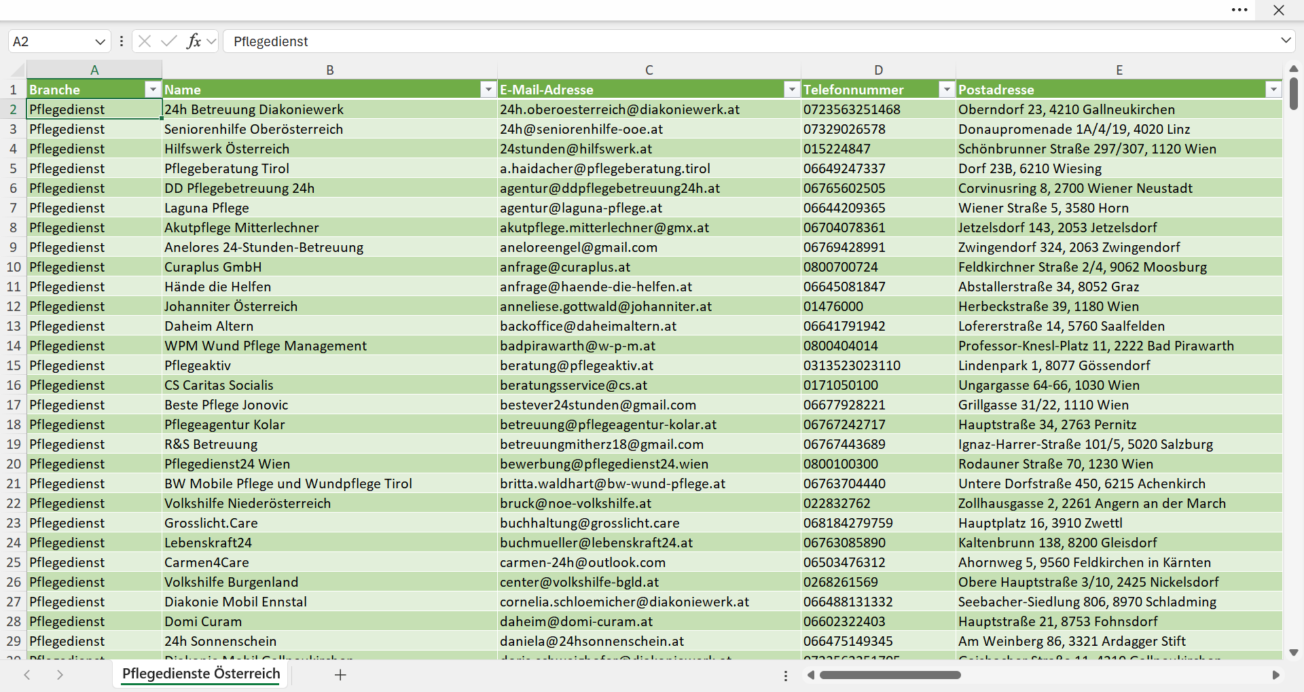Select cell 'Domi Curam'
1304x692 pixels.
[x=330, y=621]
